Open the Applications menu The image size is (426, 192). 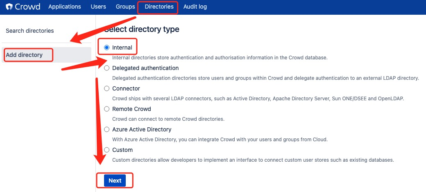pos(64,7)
